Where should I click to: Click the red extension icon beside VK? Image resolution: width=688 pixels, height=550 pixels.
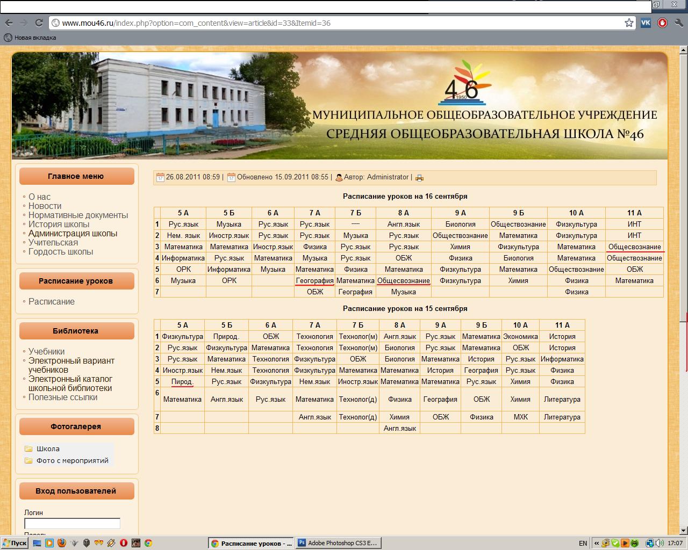click(x=662, y=23)
